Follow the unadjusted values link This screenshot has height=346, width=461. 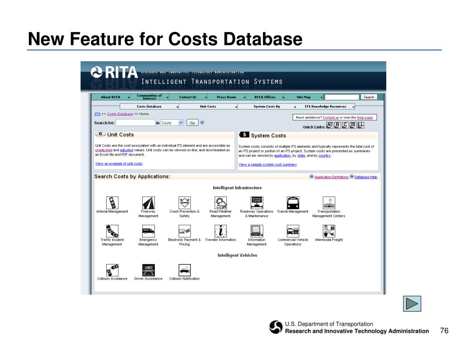104,150
